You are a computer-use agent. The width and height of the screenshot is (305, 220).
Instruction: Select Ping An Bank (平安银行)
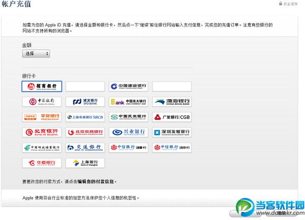42,117
